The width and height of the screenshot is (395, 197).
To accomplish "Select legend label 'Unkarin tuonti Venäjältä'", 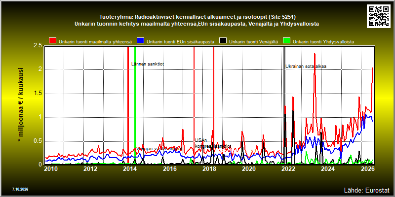I will click(253, 42).
